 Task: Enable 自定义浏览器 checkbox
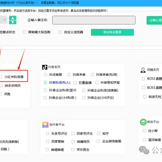[60, 32]
